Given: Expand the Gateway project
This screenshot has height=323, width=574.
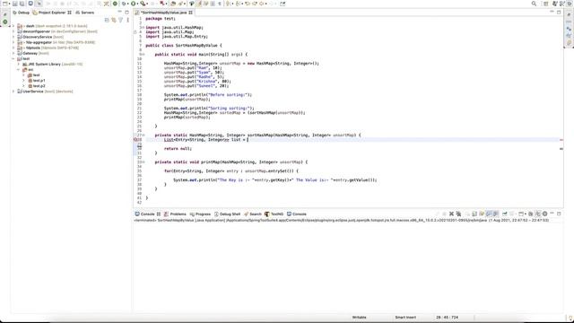Looking at the screenshot, I should pos(13,53).
